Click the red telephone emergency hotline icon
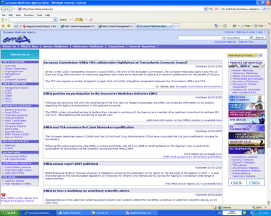 3,195
